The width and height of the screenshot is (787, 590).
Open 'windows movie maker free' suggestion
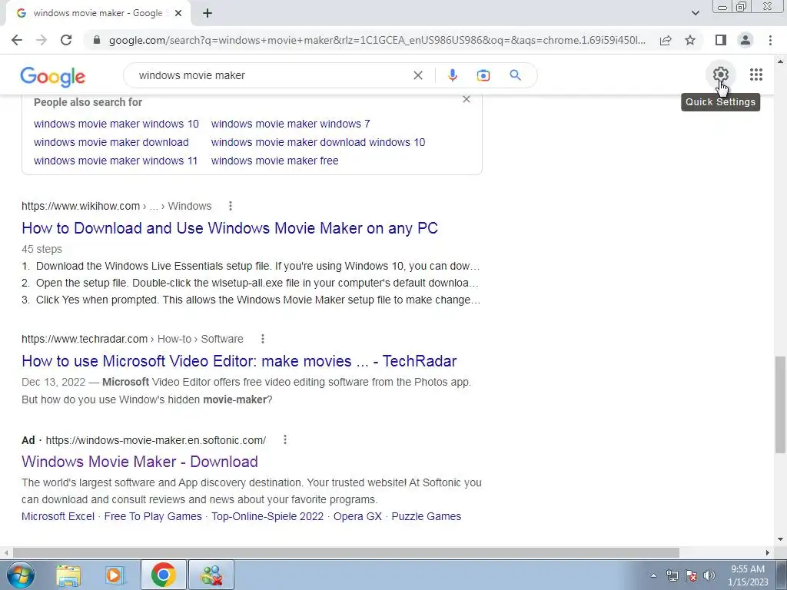tap(274, 161)
